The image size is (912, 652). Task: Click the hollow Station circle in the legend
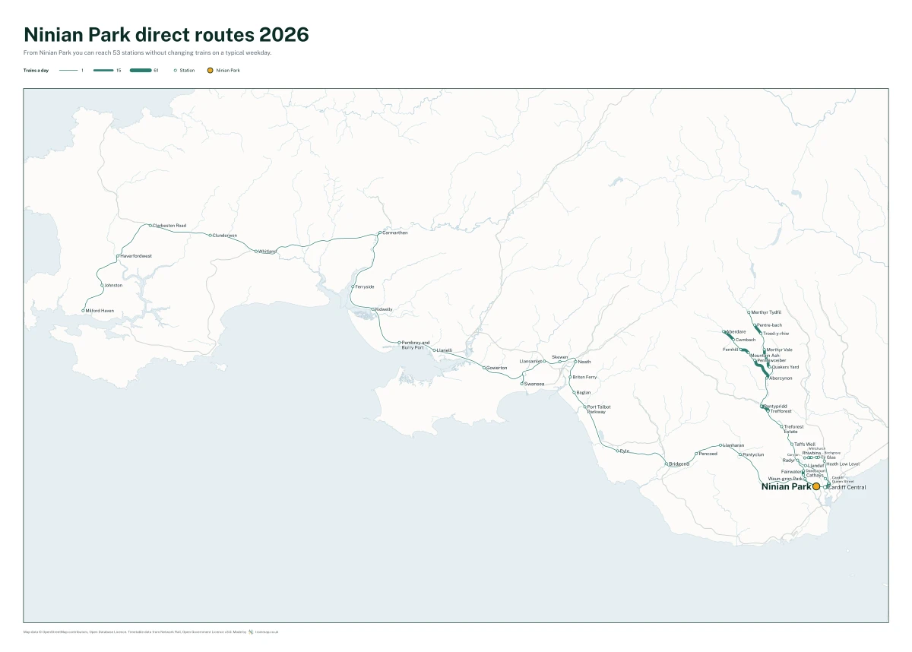pos(176,70)
